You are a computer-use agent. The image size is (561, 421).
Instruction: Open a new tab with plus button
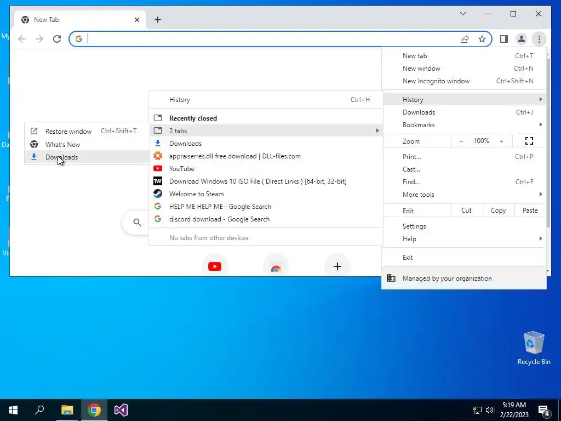(158, 20)
